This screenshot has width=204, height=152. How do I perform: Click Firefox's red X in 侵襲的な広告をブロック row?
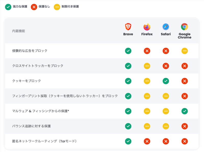coord(147,51)
